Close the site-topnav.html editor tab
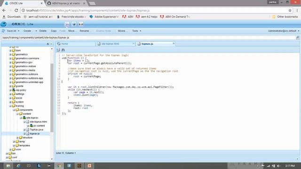 click(x=134, y=44)
